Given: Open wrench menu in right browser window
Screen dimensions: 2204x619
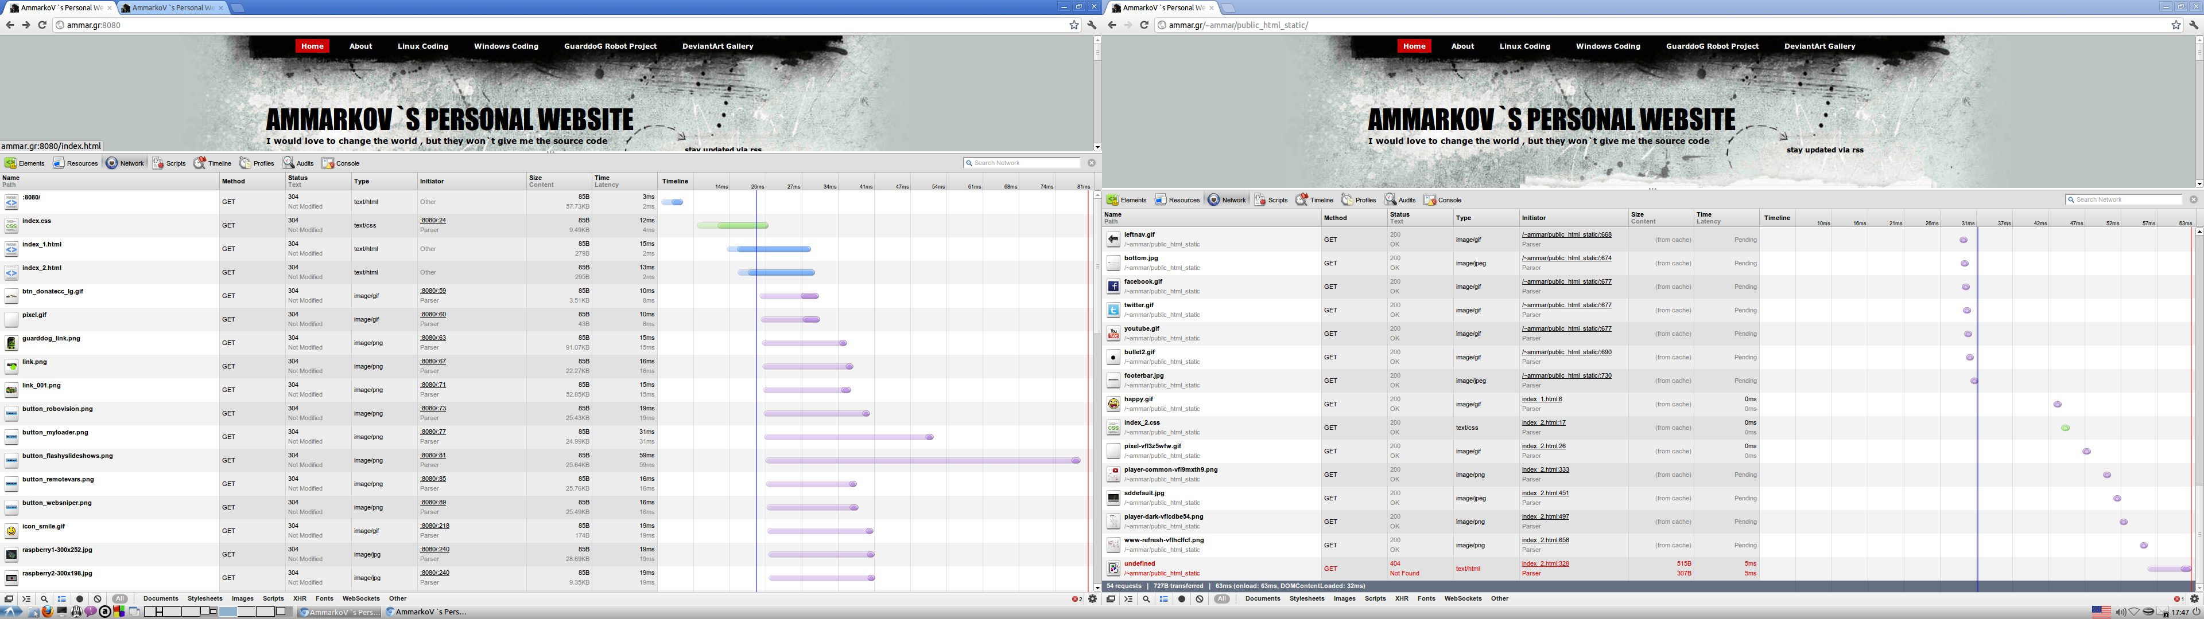Looking at the screenshot, I should (2194, 25).
